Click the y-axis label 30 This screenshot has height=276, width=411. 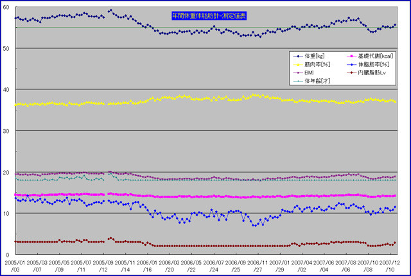tap(6, 131)
